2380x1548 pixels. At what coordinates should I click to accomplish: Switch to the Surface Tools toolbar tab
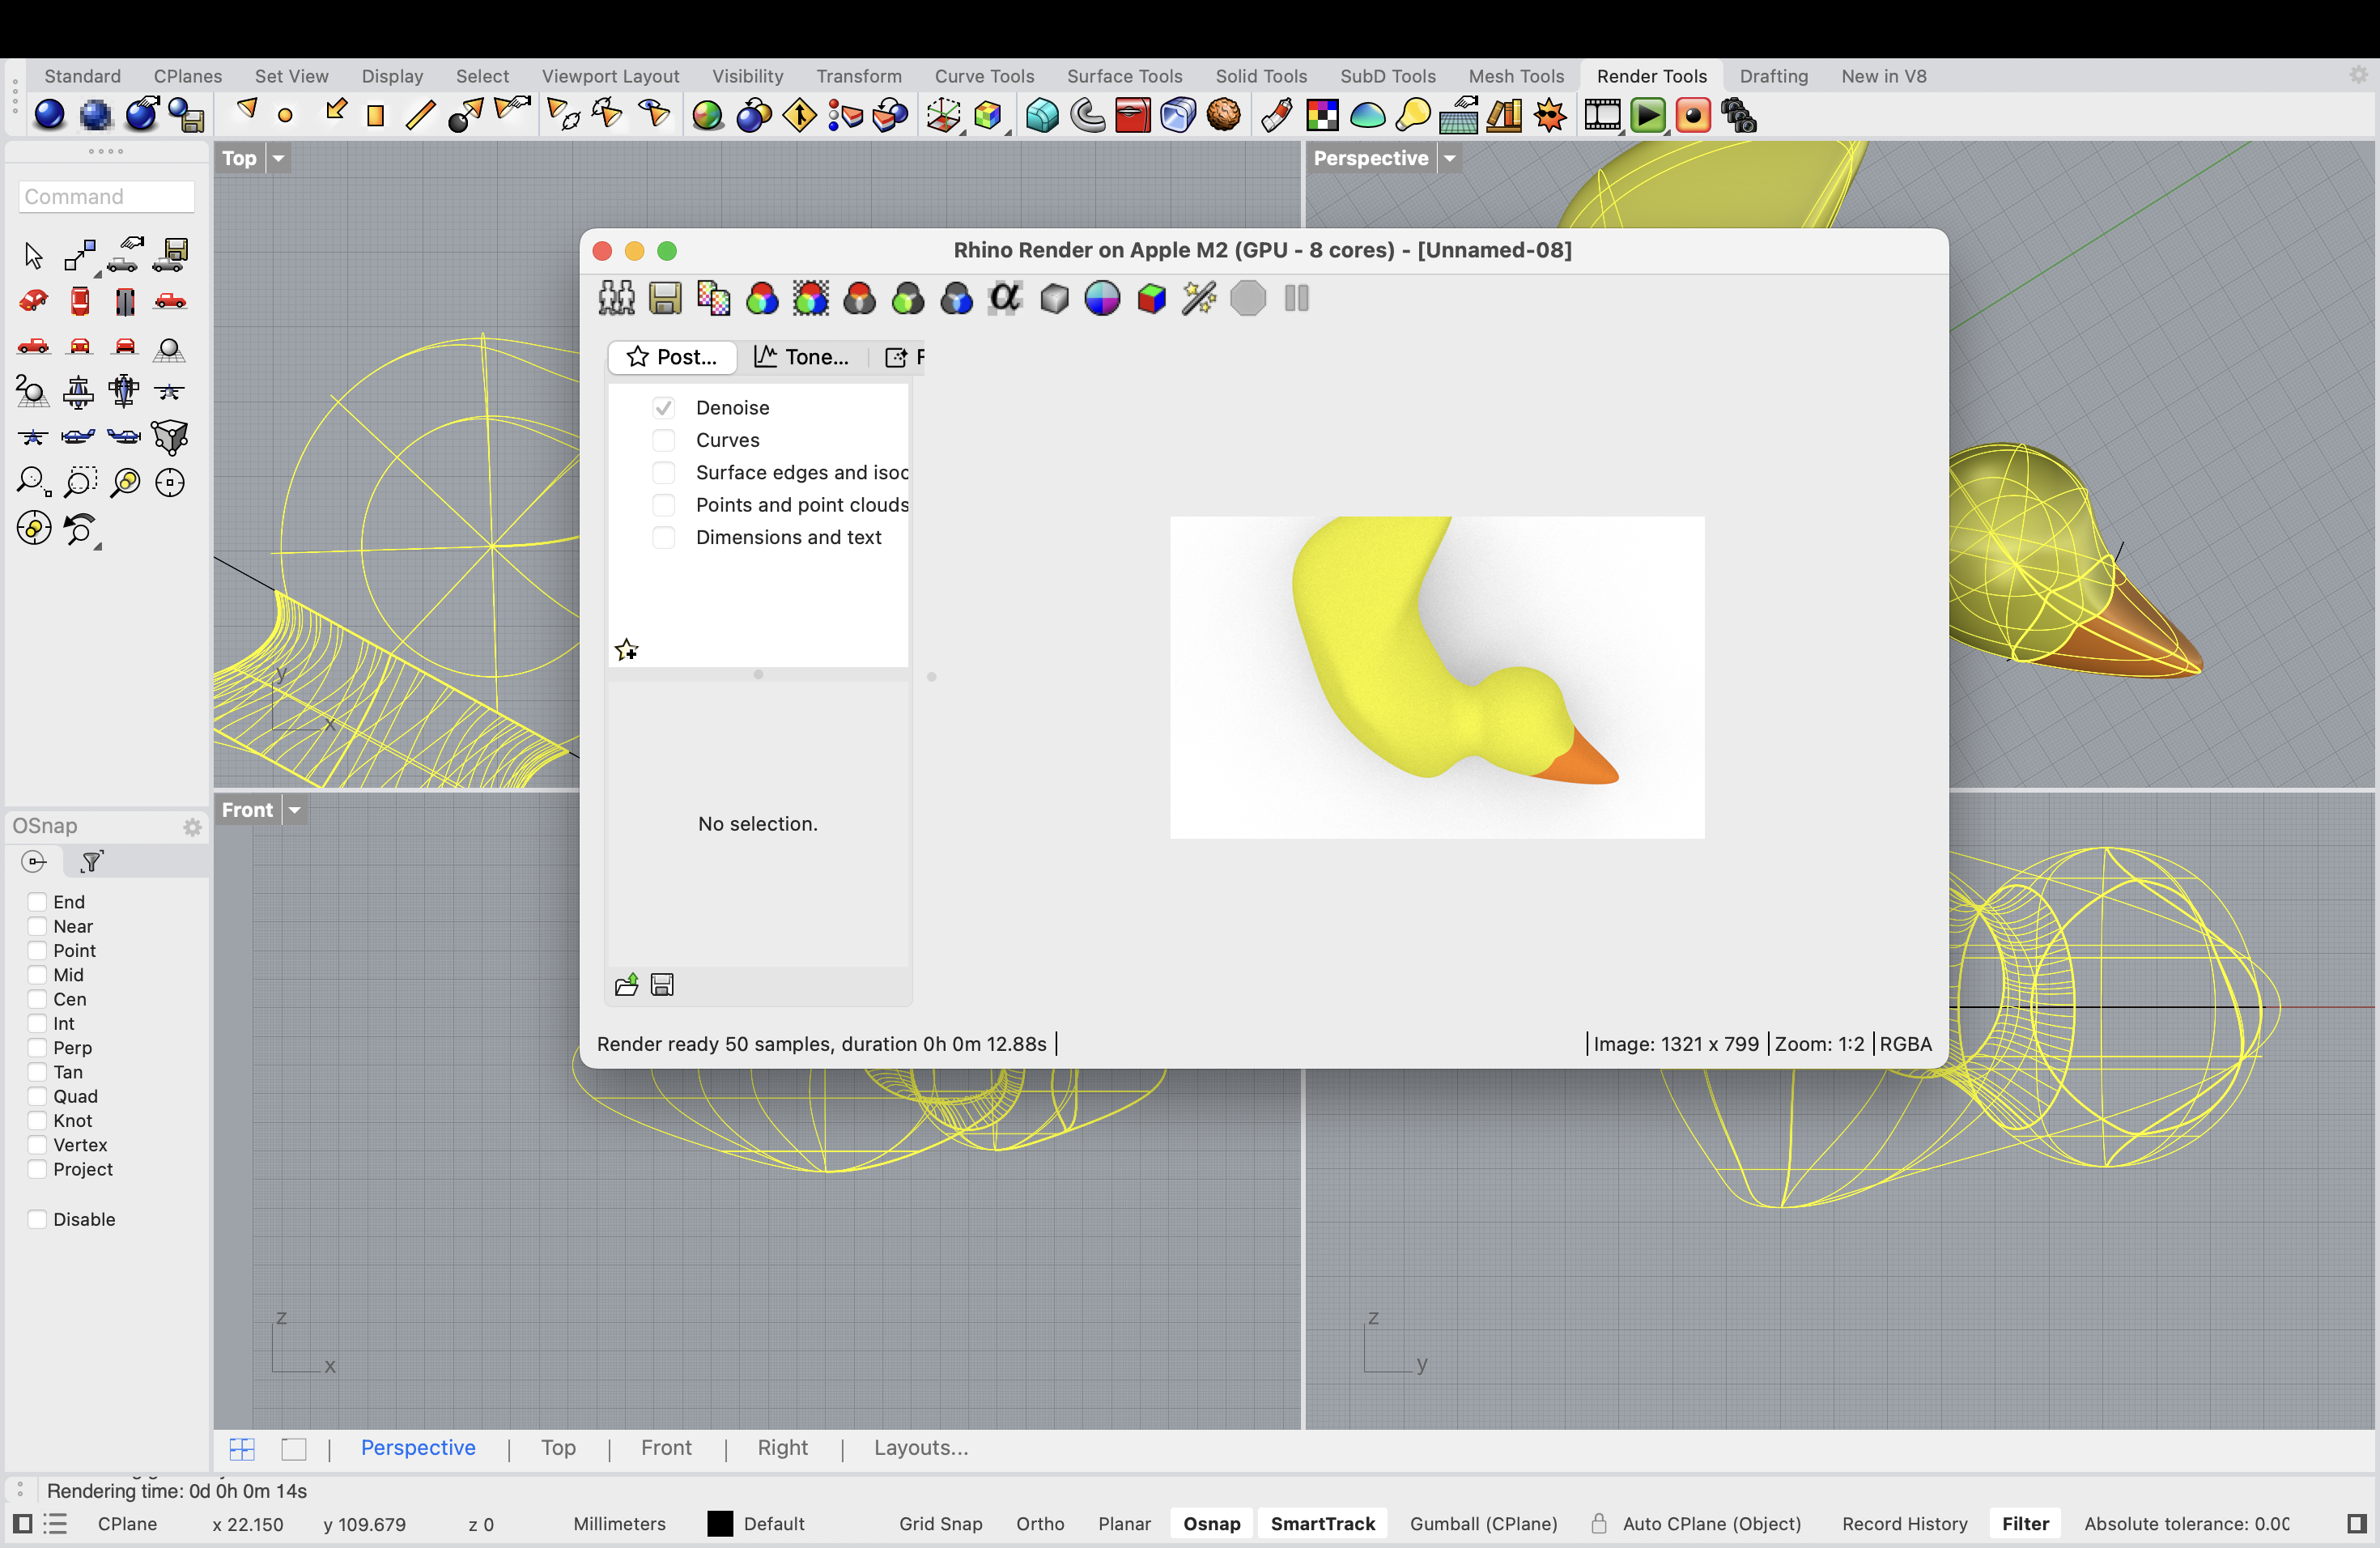pos(1124,76)
